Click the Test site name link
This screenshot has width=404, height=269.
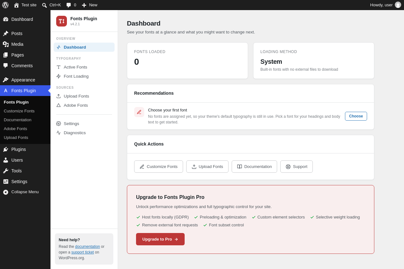29,5
